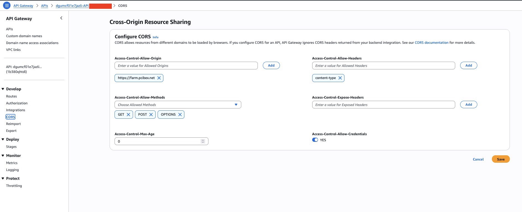Collapse the Develop section in sidebar

pos(3,89)
